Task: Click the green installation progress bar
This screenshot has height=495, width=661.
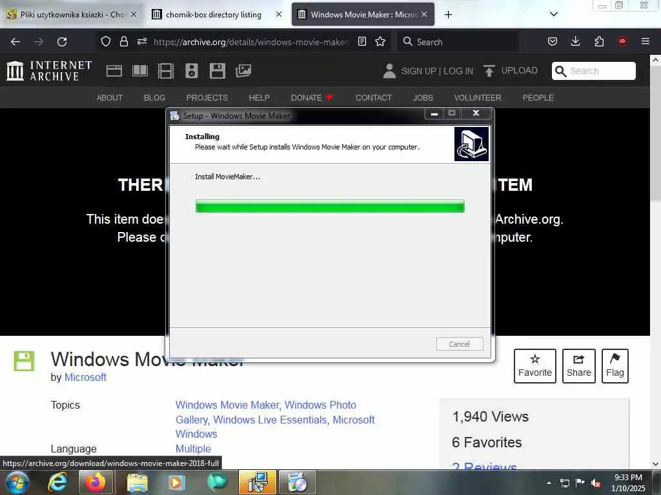Action: (x=330, y=206)
